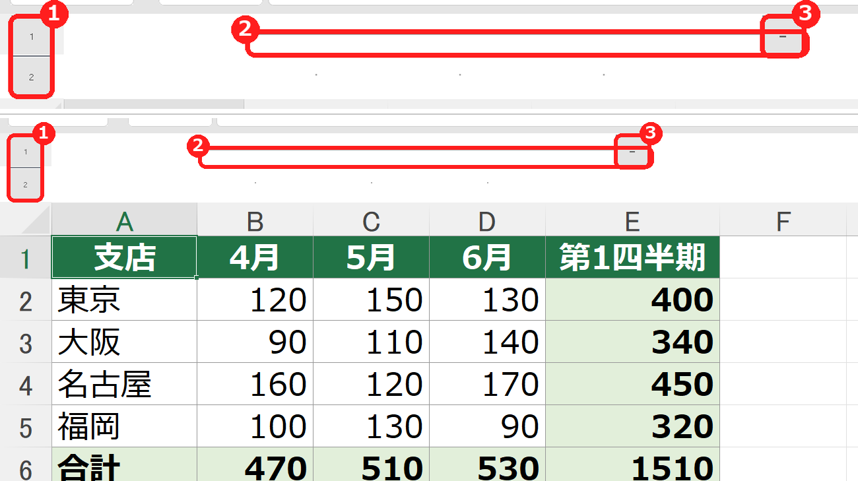Screen dimensions: 858x481
Task: Select column D header
Action: (488, 220)
